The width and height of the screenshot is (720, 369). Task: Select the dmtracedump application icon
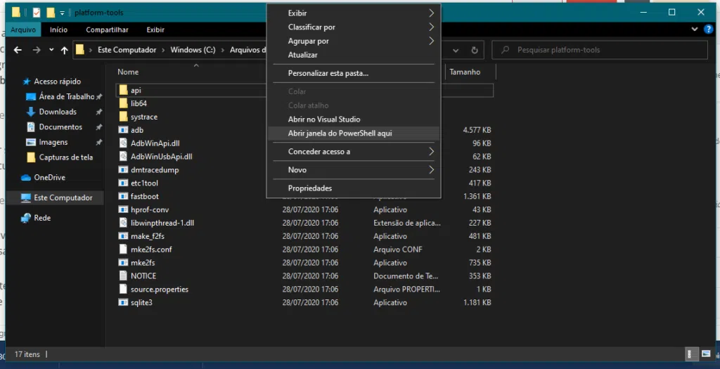(x=123, y=170)
